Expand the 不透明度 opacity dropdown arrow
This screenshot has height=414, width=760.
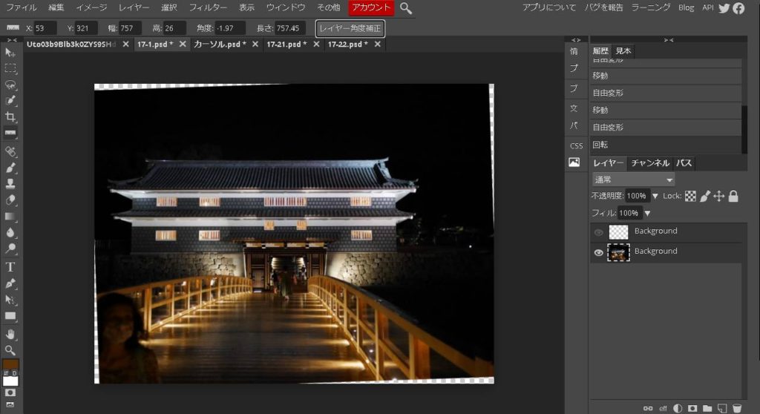[x=655, y=197]
